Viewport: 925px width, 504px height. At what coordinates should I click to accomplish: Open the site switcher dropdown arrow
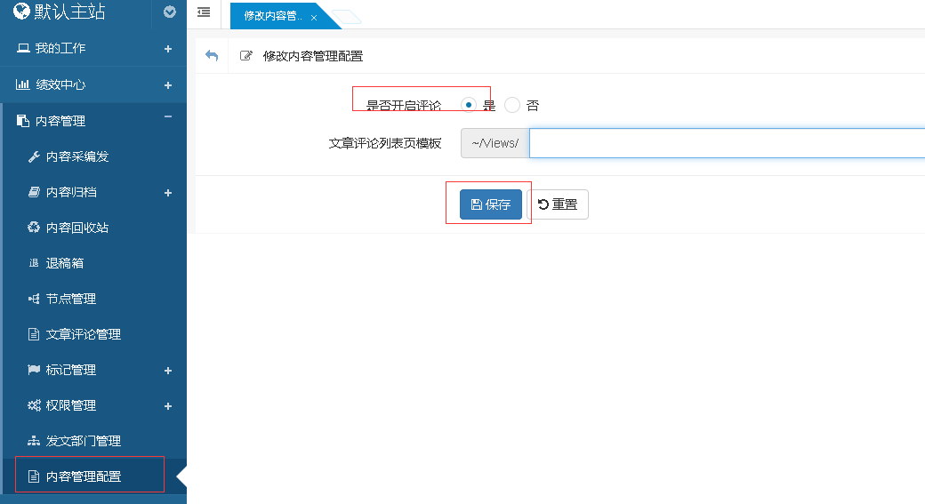[x=170, y=12]
